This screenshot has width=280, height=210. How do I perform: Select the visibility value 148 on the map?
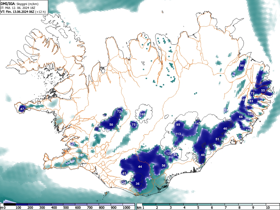[x=249, y=130]
